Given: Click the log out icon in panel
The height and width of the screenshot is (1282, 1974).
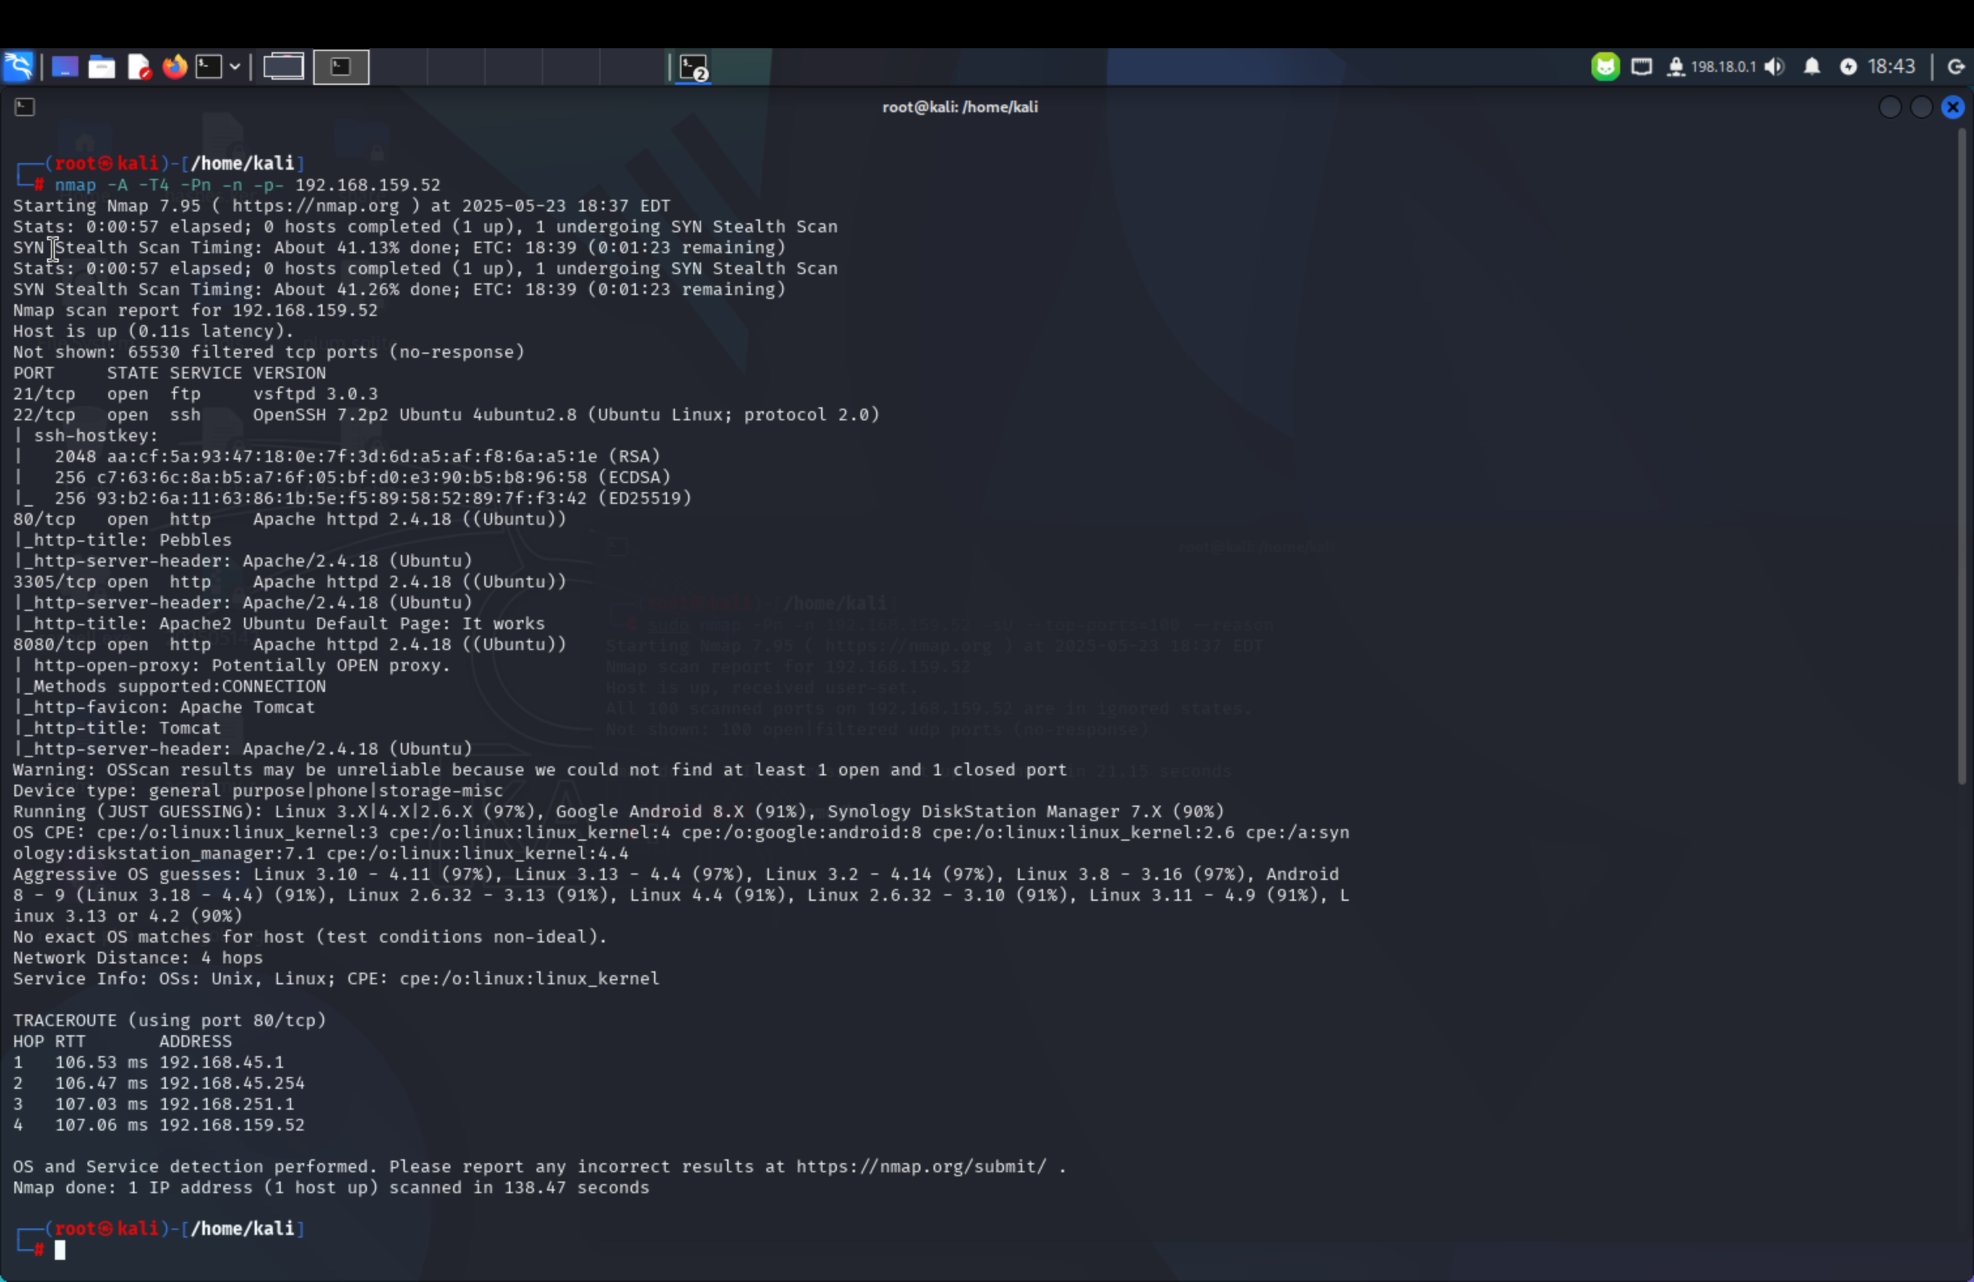Looking at the screenshot, I should [x=1956, y=67].
